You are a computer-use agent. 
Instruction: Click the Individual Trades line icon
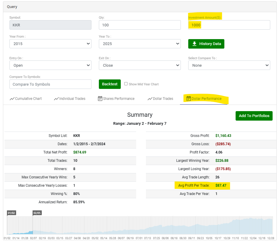[x=56, y=99]
